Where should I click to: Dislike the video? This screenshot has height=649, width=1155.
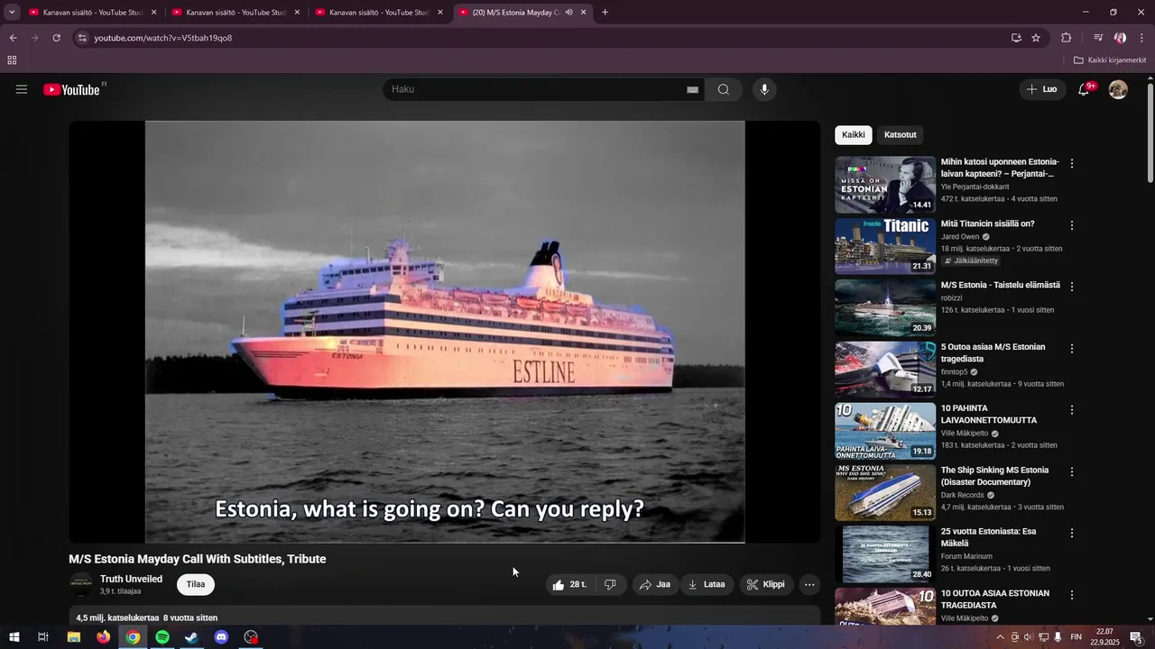point(610,584)
